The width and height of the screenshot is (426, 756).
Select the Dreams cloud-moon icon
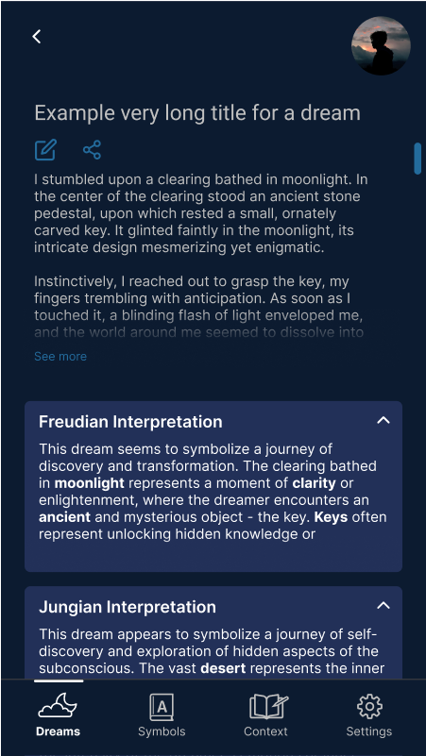(58, 705)
